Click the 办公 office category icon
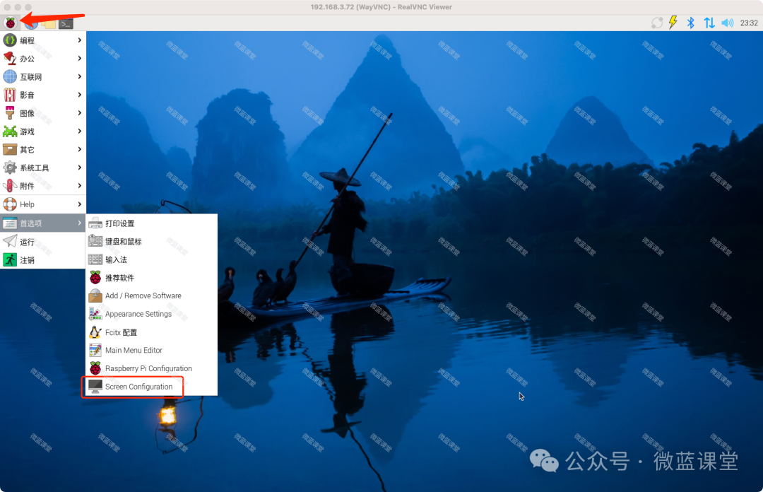The height and width of the screenshot is (492, 763). pos(10,59)
